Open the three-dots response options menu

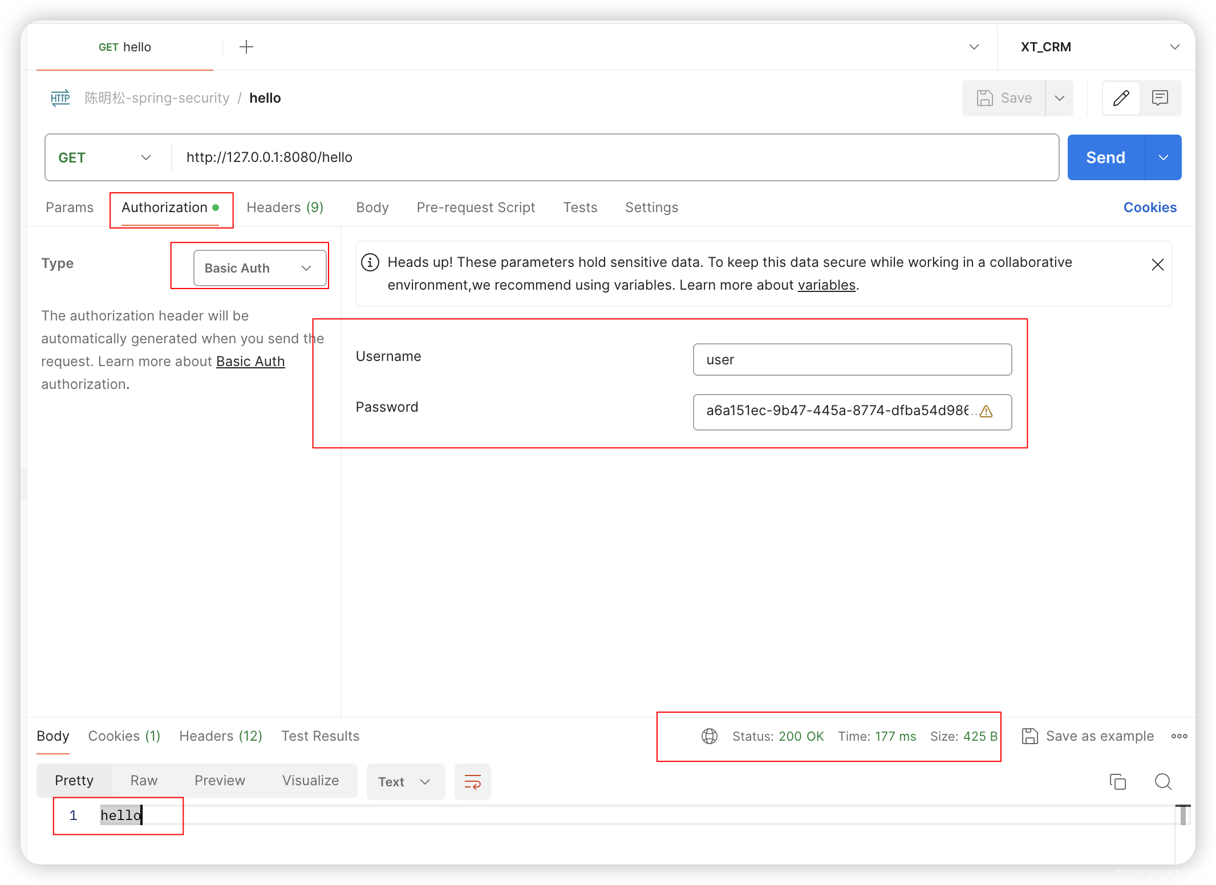[x=1179, y=736]
